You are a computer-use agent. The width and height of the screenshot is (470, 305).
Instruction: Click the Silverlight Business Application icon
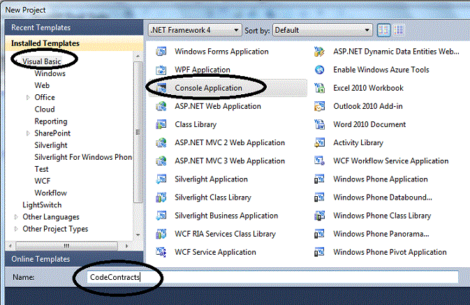(x=161, y=216)
